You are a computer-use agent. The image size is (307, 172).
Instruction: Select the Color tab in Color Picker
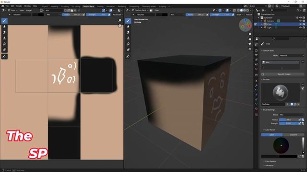pos(272,135)
